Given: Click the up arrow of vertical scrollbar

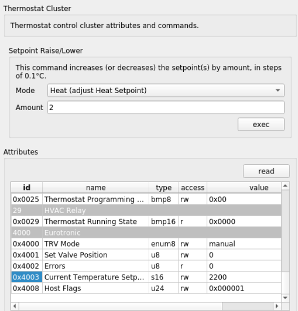Looking at the screenshot, I should [285, 186].
